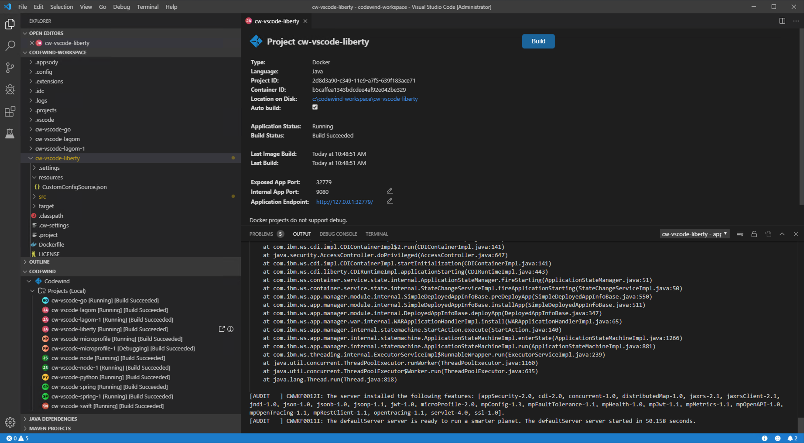Toggle Auto Scrolling lock in Output panel
The height and width of the screenshot is (443, 804).
754,234
